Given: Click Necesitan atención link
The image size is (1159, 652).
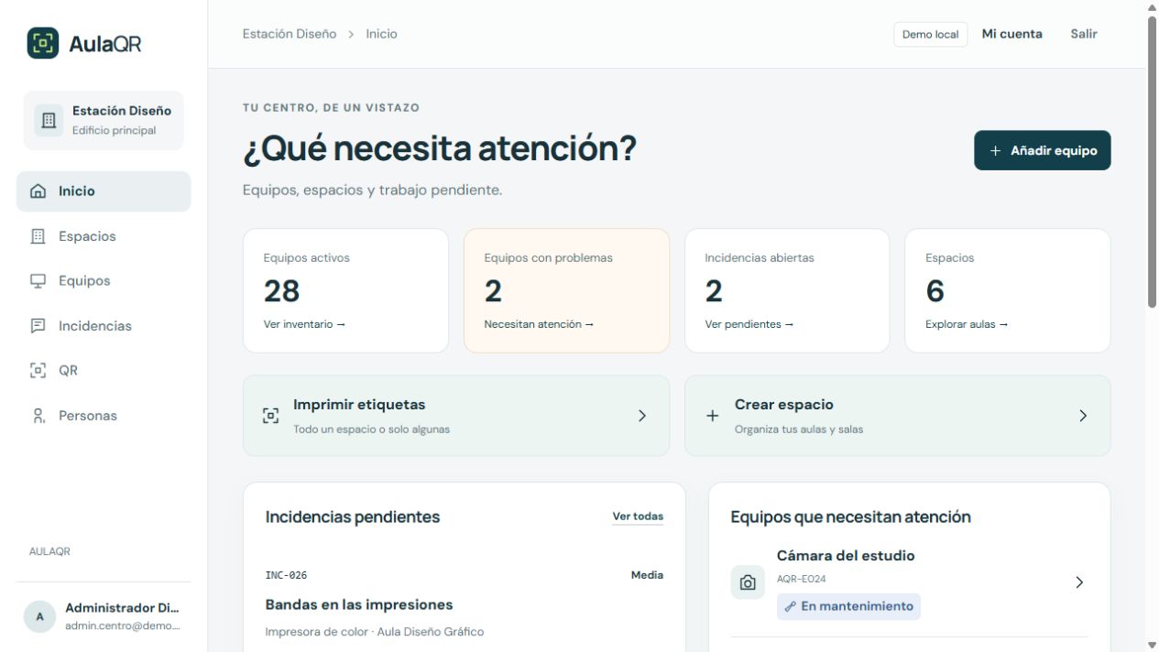Looking at the screenshot, I should click(539, 324).
